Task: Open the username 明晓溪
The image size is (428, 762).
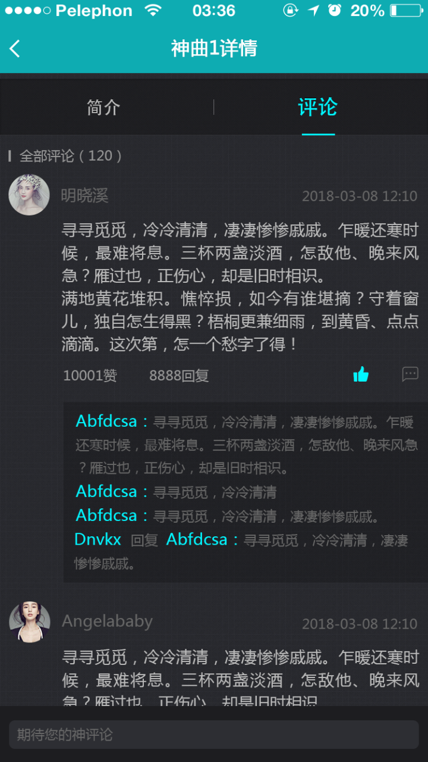Action: 85,195
